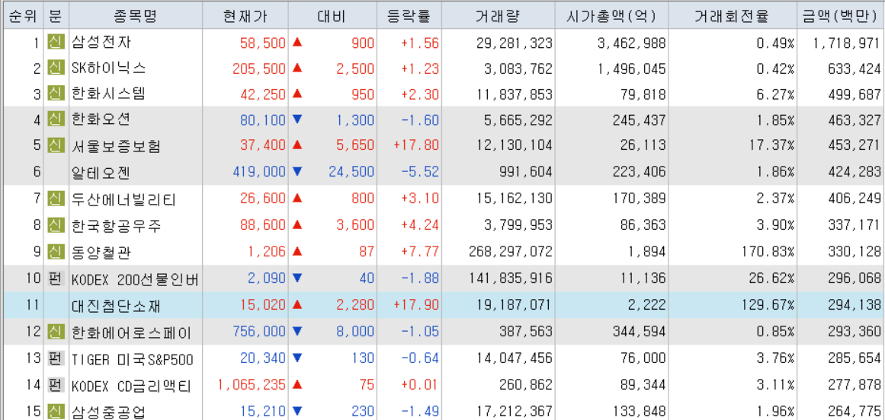
Task: Click red up arrow in 대진첨단소재 row
Action: [297, 304]
